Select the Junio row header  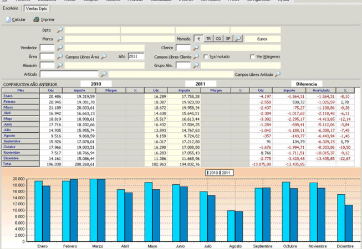click(21, 124)
